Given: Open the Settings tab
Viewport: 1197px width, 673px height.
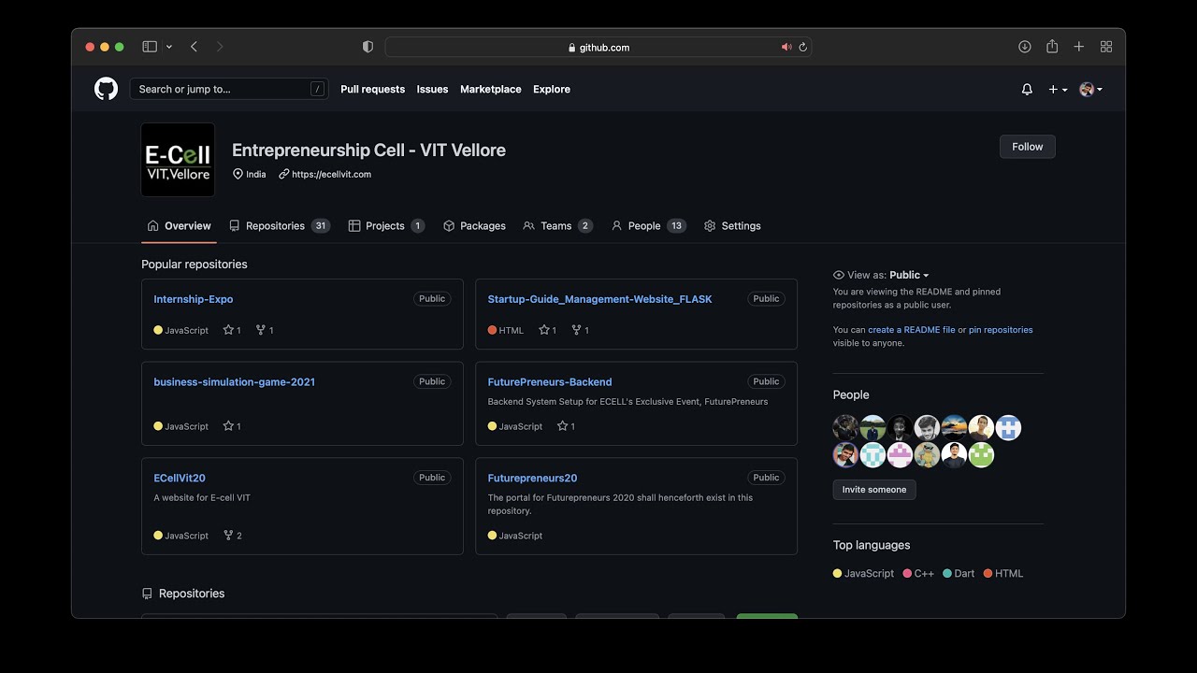Looking at the screenshot, I should coord(732,226).
